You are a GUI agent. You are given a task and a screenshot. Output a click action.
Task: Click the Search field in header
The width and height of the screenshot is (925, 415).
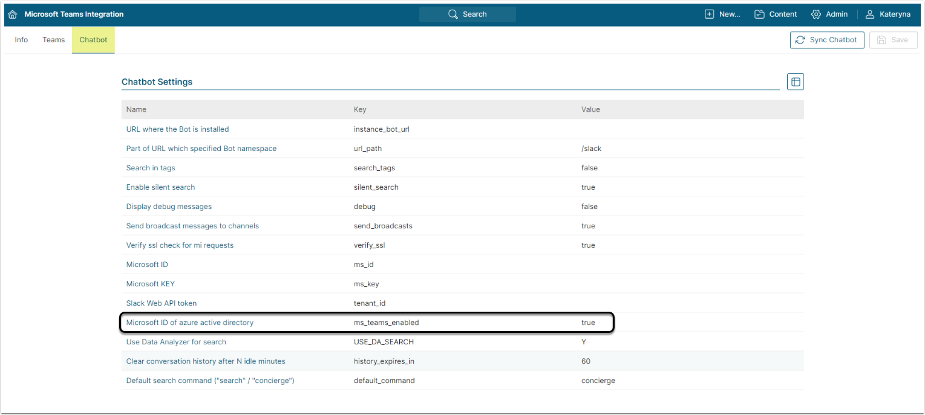467,14
